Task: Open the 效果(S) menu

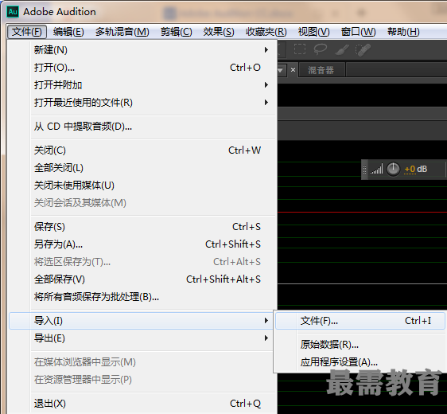Action: (219, 32)
